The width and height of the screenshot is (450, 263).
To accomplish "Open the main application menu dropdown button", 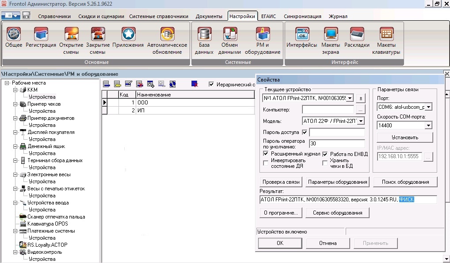I will click(x=11, y=15).
